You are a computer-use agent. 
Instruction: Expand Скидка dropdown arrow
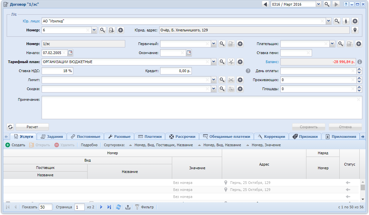coord(214,89)
